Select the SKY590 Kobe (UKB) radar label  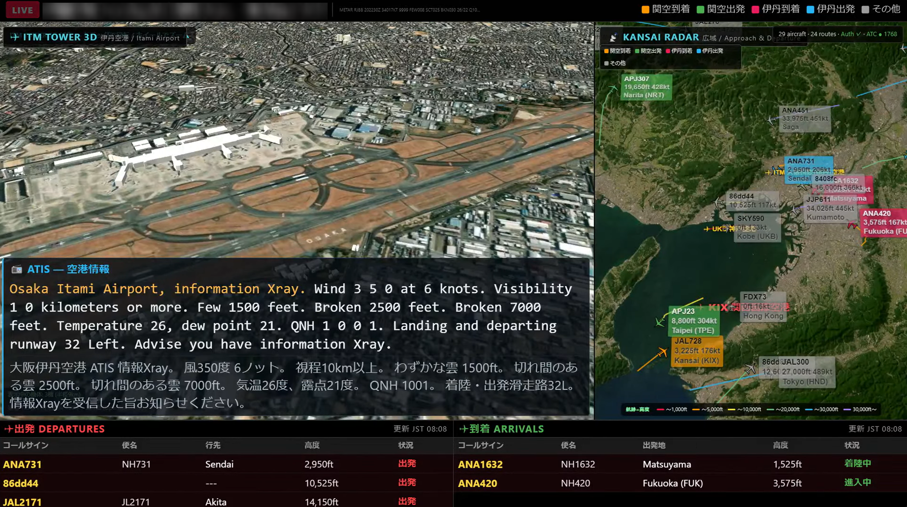[x=757, y=227]
